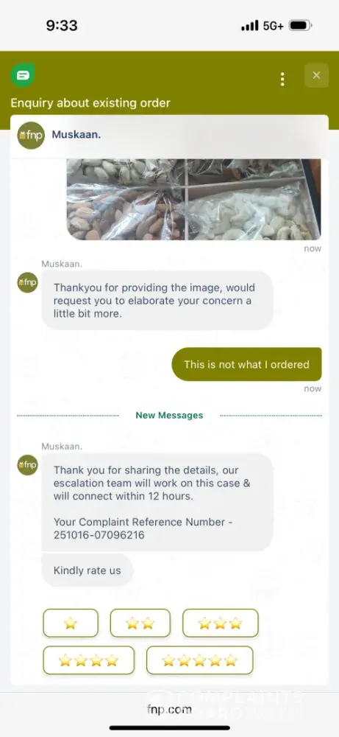This screenshot has width=339, height=737.
Task: Tap fnp avatar beside escalation message
Action: click(x=28, y=465)
